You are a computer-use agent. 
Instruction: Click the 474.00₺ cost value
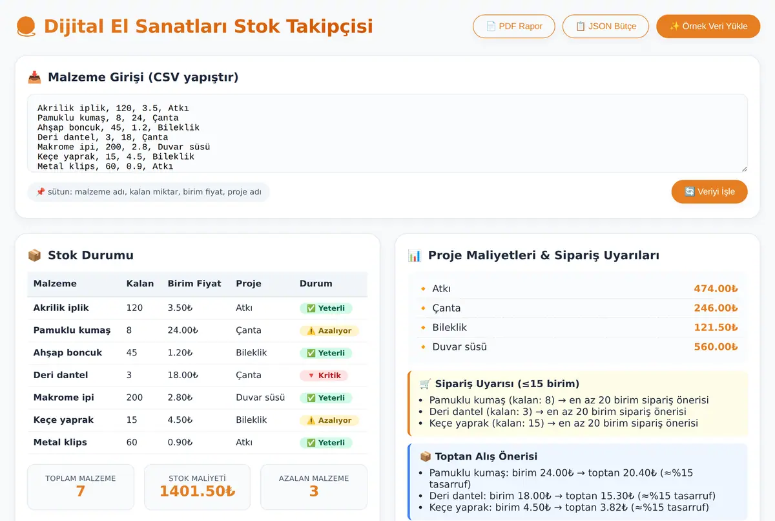(716, 289)
